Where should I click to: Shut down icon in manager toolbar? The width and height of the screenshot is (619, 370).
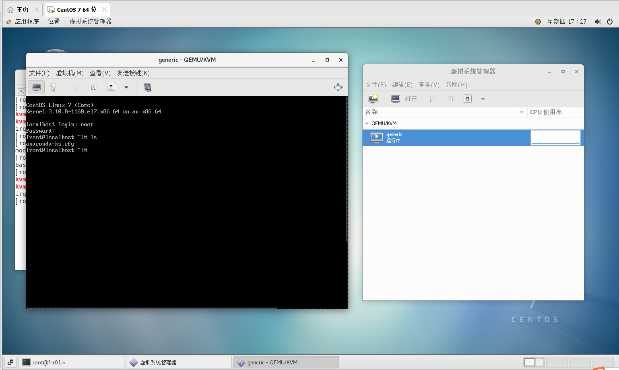click(468, 99)
